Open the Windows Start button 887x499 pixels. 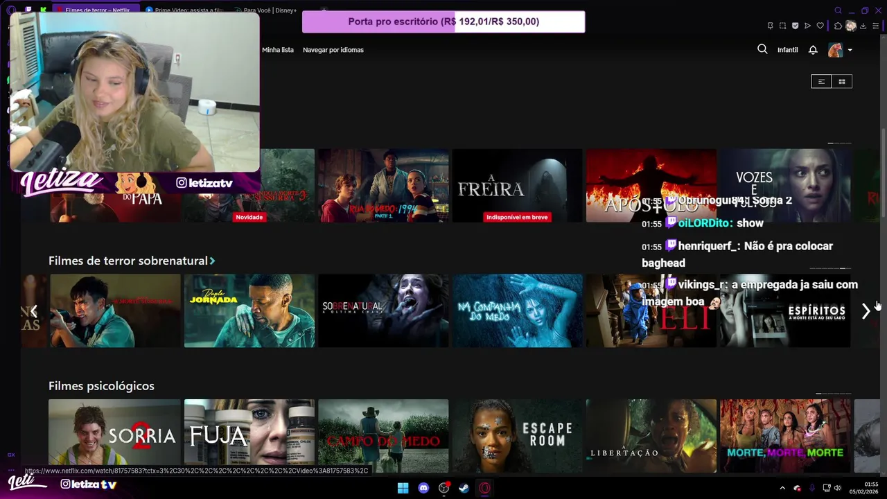403,488
